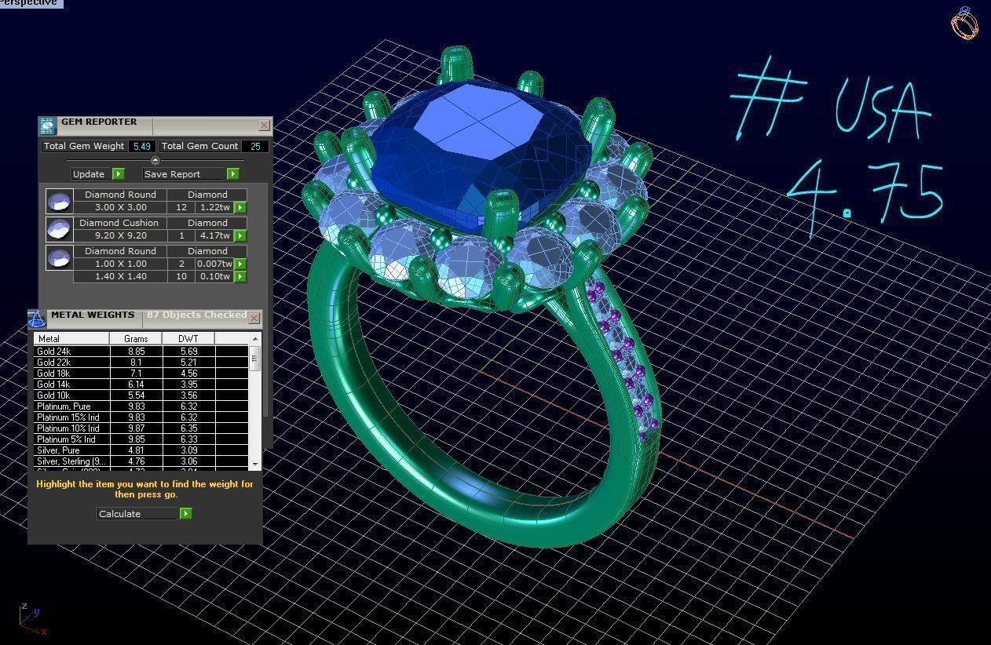Select the Platinum, Pure row
Image resolution: width=991 pixels, height=645 pixels.
tap(141, 406)
